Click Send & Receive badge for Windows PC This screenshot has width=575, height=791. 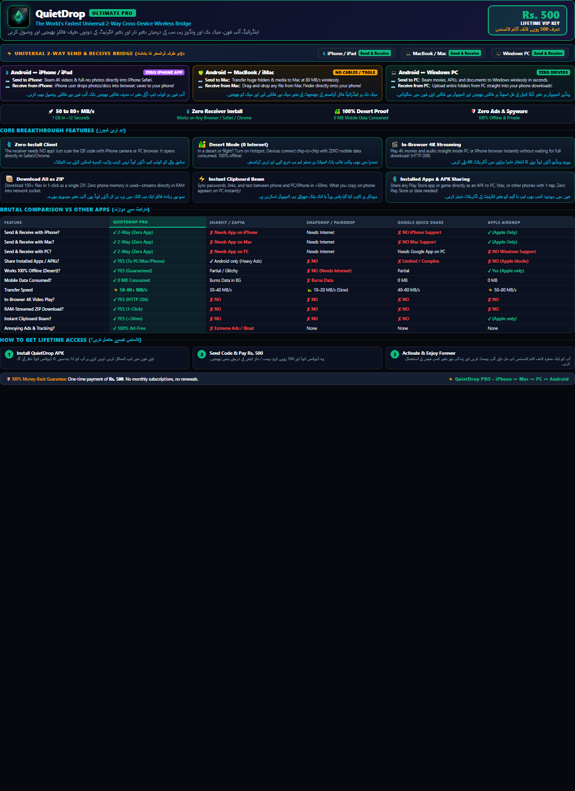[x=549, y=54]
